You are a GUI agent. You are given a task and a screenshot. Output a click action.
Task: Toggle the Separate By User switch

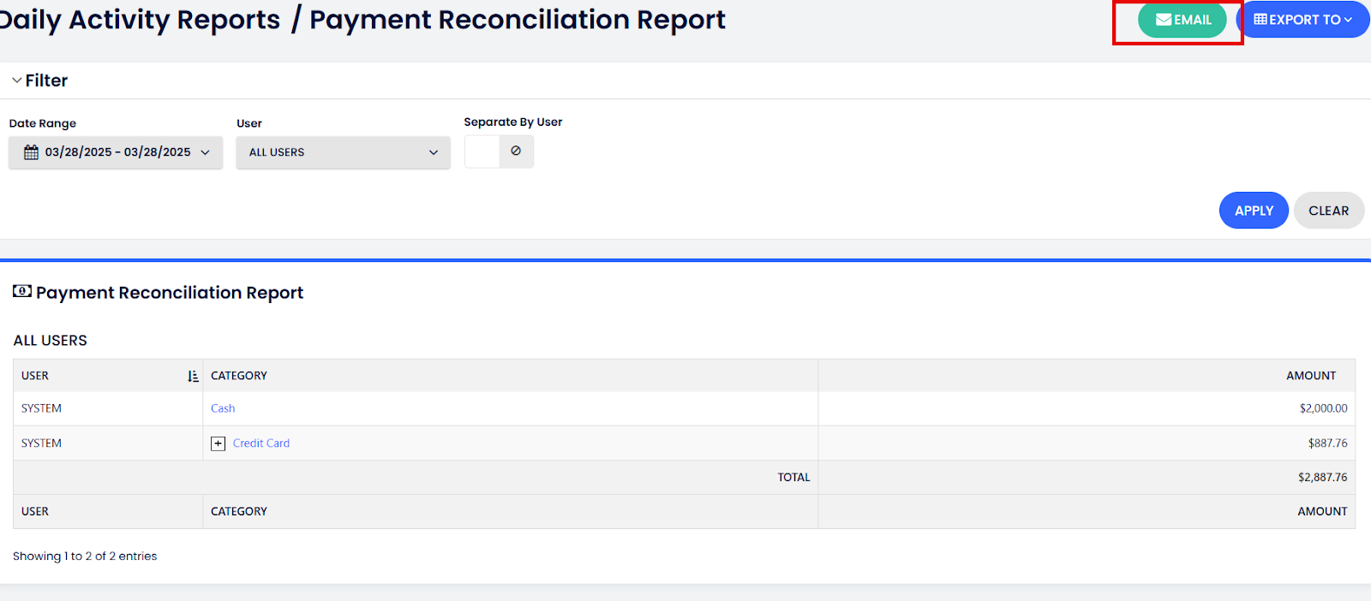click(499, 152)
